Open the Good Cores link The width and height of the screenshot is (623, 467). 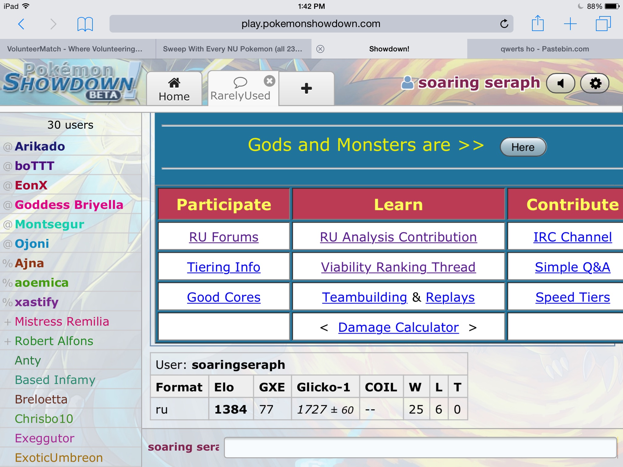coord(224,297)
